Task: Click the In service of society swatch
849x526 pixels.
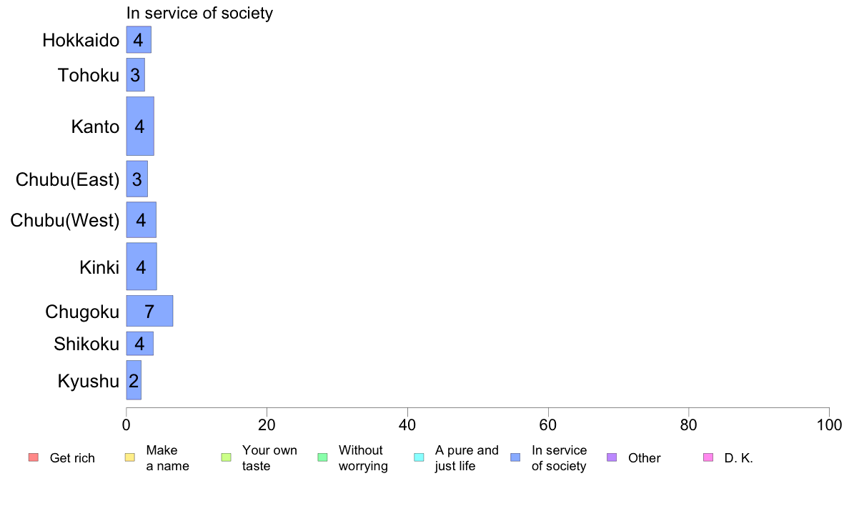Action: tap(515, 457)
